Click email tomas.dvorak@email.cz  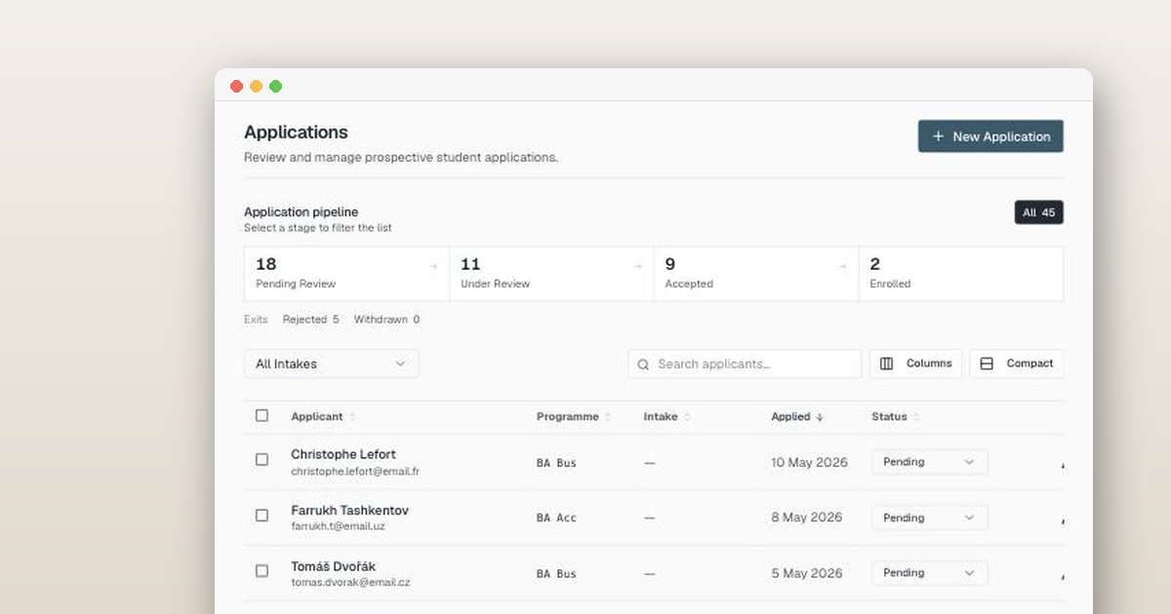[x=350, y=583]
